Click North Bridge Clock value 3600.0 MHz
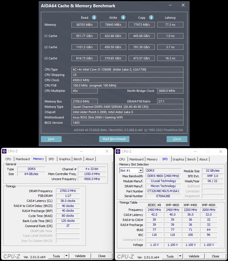This screenshot has height=261, width=228. click(170, 91)
